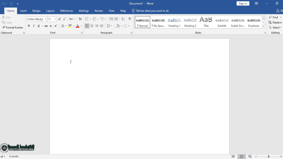Image resolution: width=283 pixels, height=159 pixels.
Task: Open the References tab
Action: (66, 11)
